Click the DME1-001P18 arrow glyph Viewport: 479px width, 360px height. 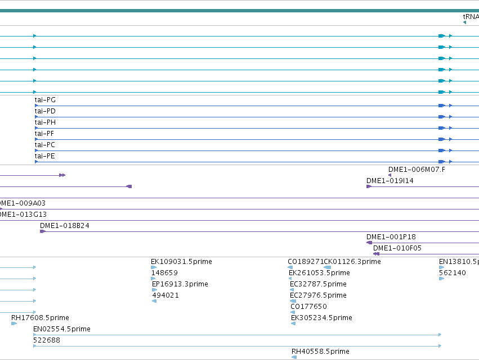pyautogui.click(x=369, y=243)
